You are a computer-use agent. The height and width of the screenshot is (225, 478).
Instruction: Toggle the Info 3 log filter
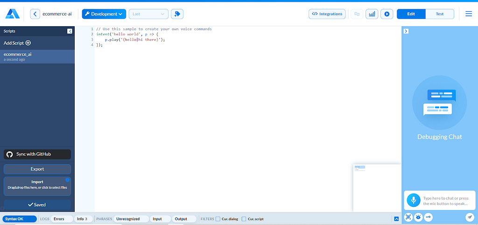pos(83,219)
